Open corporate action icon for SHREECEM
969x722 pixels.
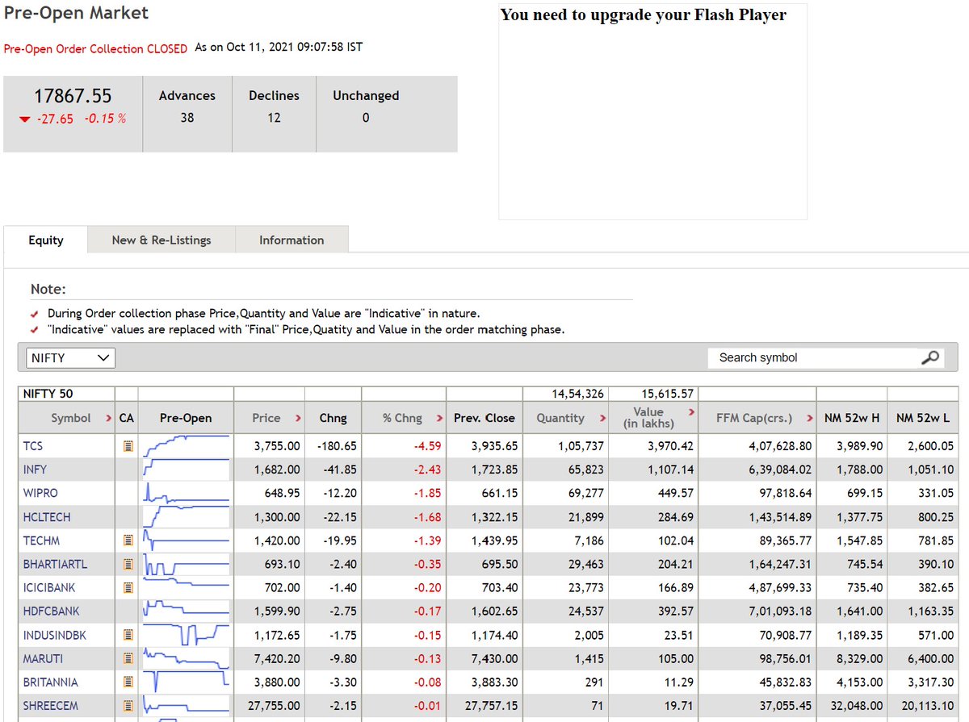point(127,706)
